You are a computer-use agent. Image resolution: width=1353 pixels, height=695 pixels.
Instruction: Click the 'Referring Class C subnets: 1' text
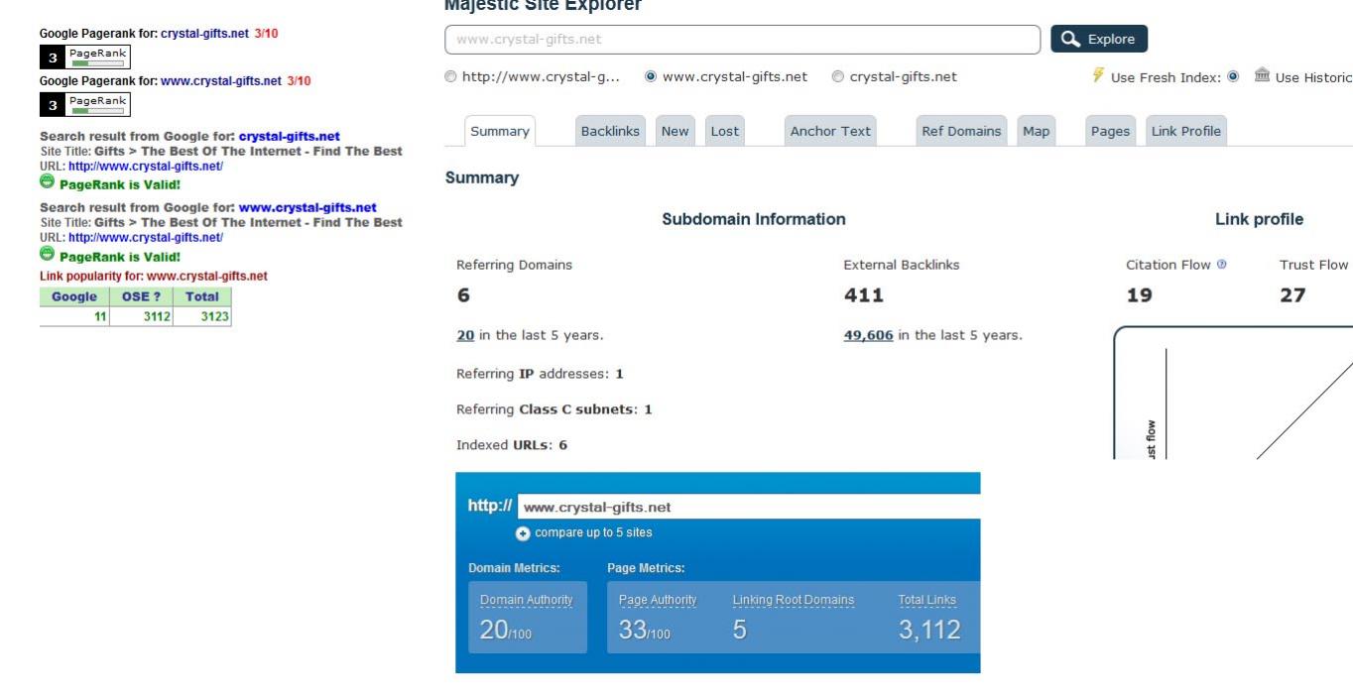(x=554, y=409)
